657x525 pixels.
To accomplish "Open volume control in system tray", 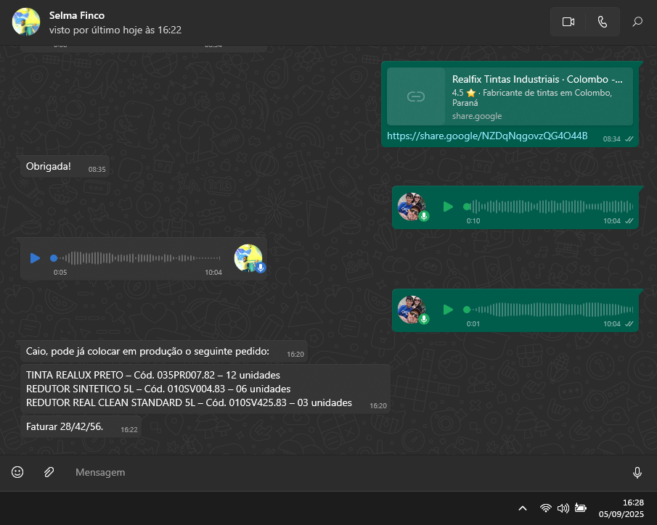I will [563, 508].
